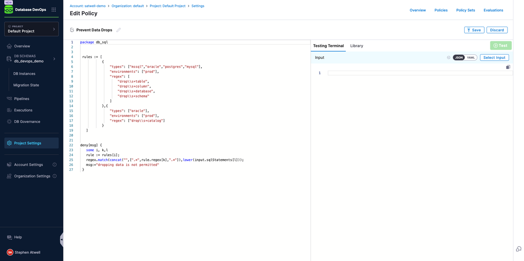Screen dimensions: 524x261
Task: Click the Account Settings icon
Action: 9,165
